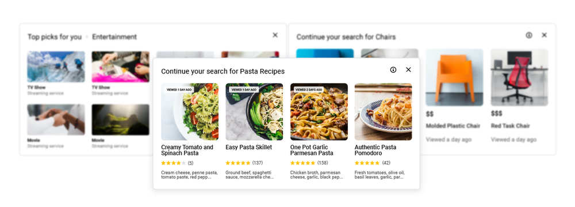Click the Molded Plastic Chair title
The height and width of the screenshot is (207, 575).
coord(453,126)
